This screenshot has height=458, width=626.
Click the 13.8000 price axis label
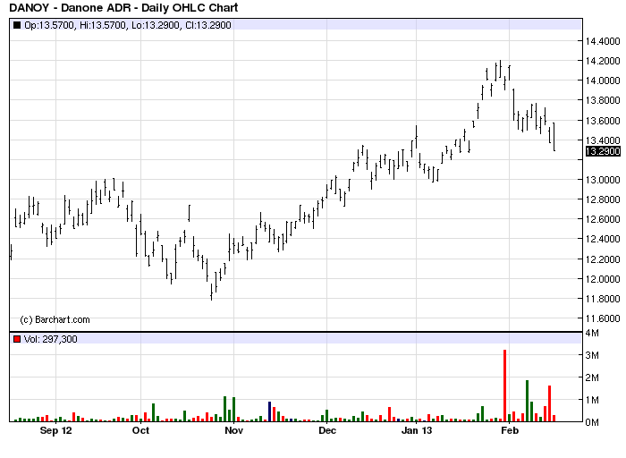click(603, 100)
